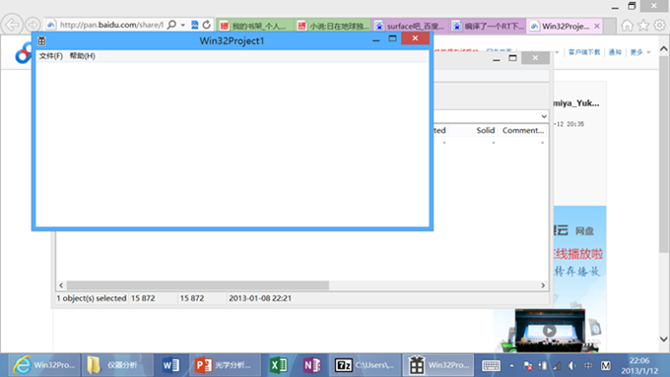The height and width of the screenshot is (377, 670).
Task: Focus the pan.baidu.com URL address field
Action: click(111, 25)
